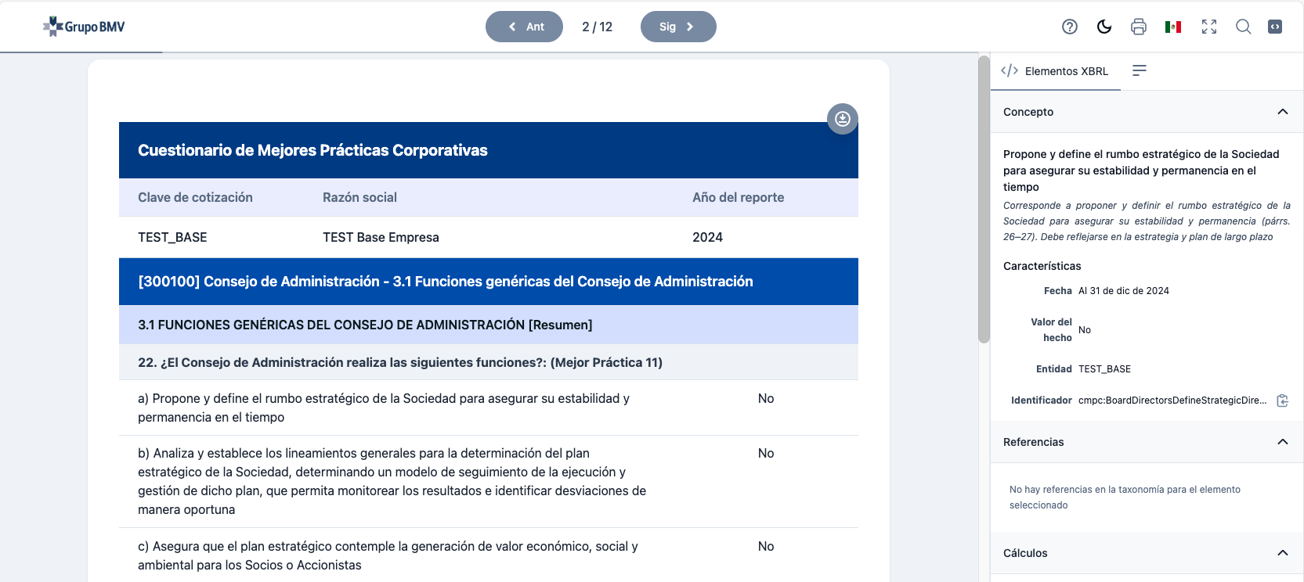1304x582 pixels.
Task: Click question 22 heading row
Action: tap(489, 362)
